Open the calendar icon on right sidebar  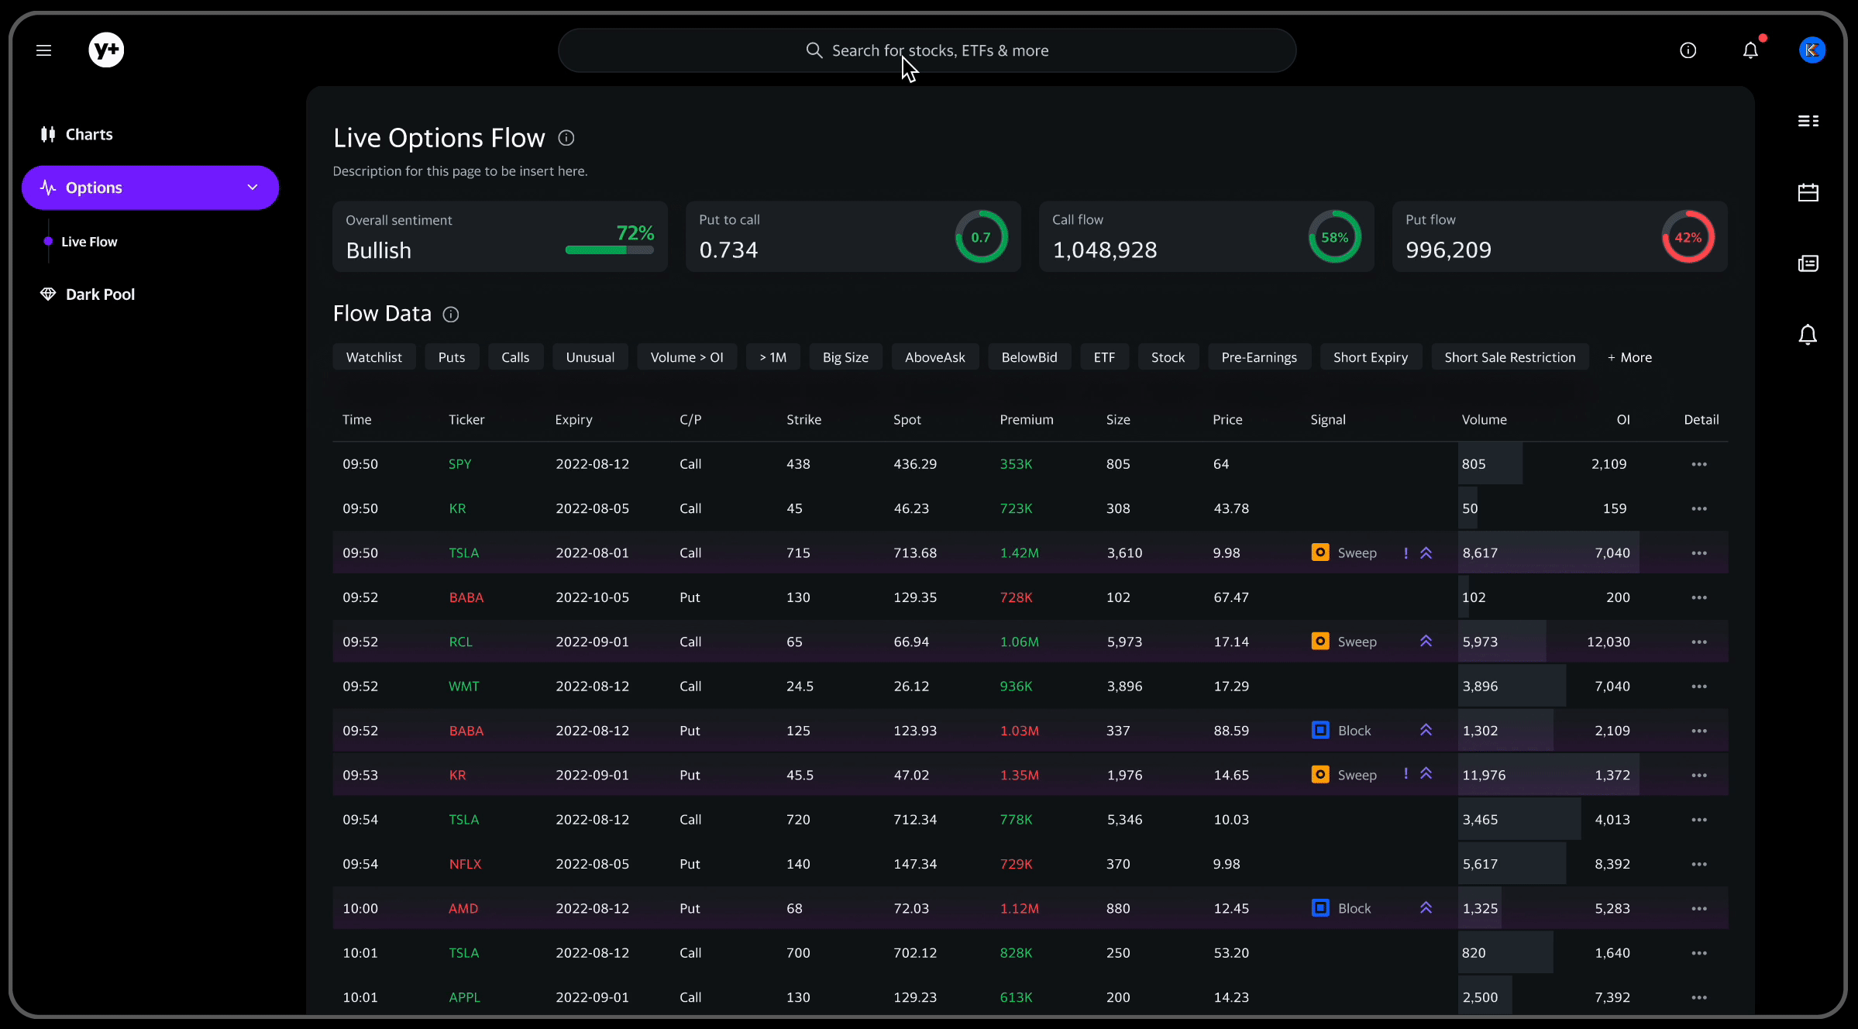[x=1808, y=192]
